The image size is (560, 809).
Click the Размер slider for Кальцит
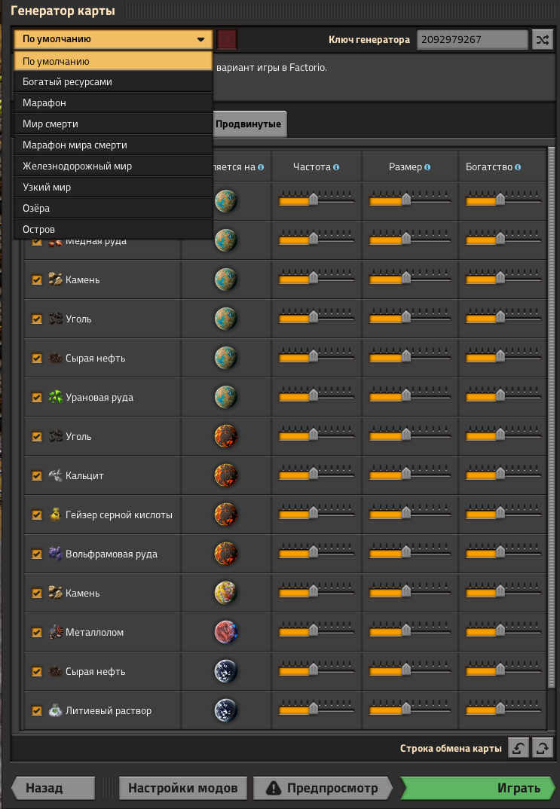click(409, 475)
